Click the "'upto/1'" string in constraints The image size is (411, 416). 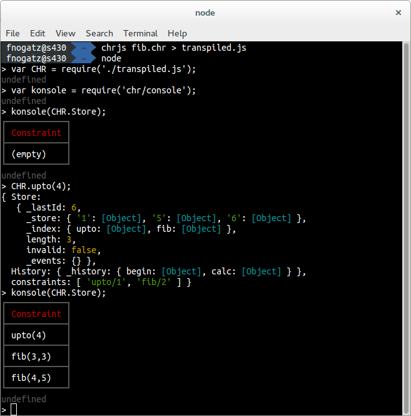point(106,282)
